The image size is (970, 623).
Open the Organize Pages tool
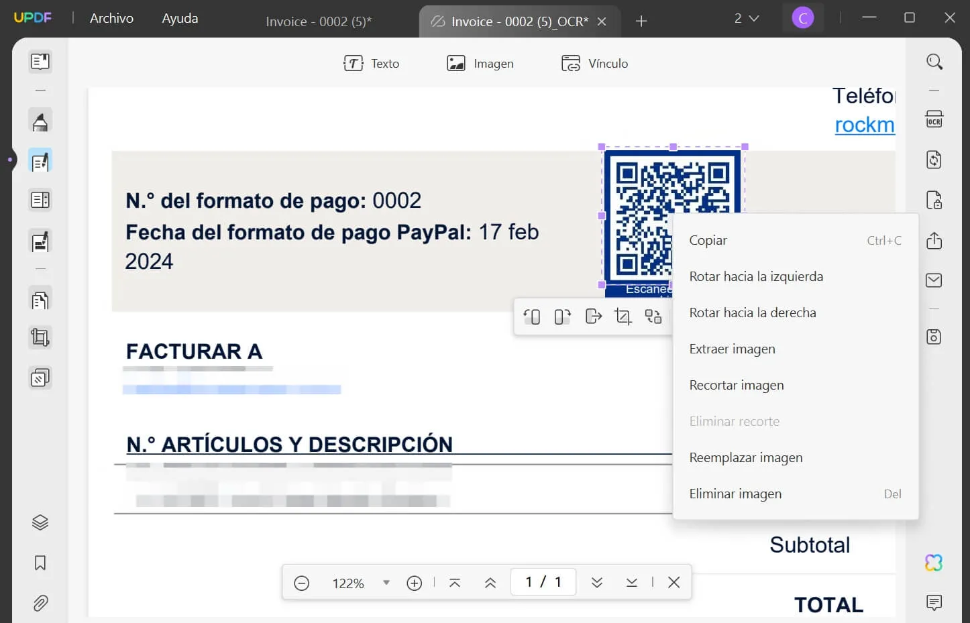pos(40,299)
